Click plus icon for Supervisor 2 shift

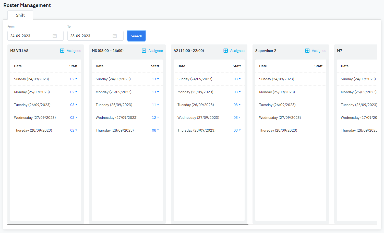(307, 51)
